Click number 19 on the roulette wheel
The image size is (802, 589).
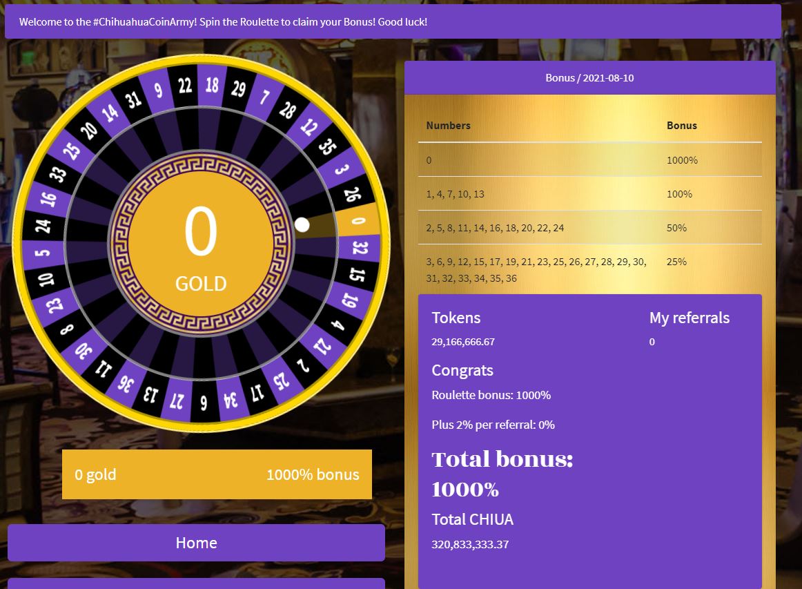tap(349, 300)
